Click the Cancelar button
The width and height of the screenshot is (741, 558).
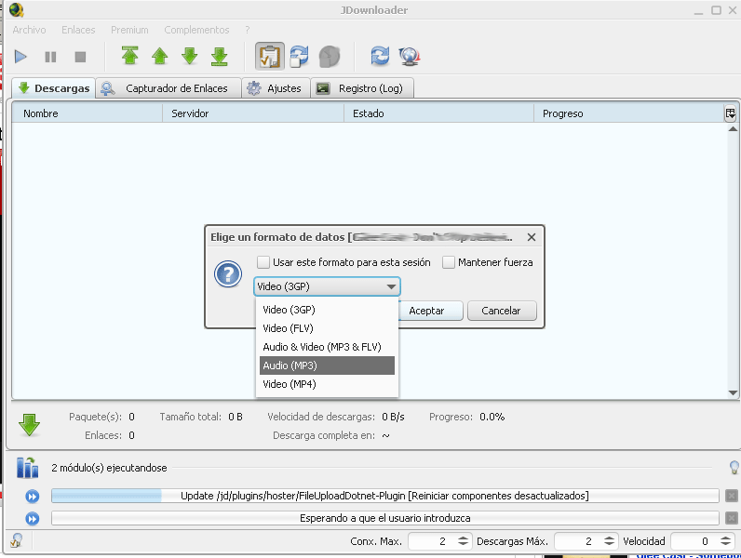click(x=502, y=311)
